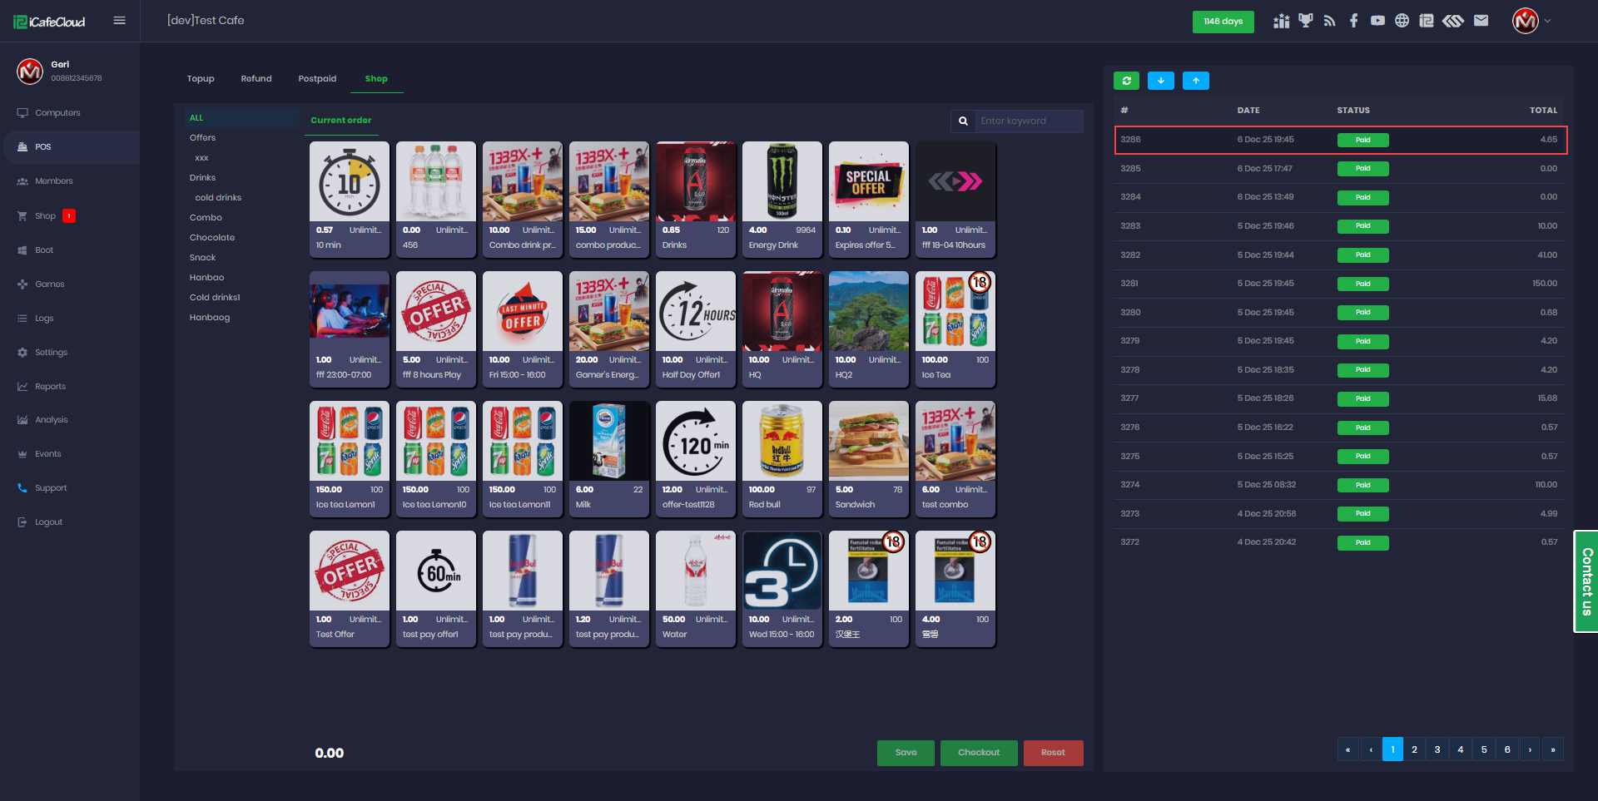This screenshot has height=801, width=1598.
Task: Select the Current order tab
Action: 341,121
